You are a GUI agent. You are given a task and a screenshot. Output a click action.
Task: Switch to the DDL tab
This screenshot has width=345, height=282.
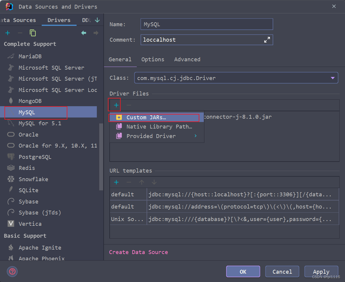coord(86,20)
